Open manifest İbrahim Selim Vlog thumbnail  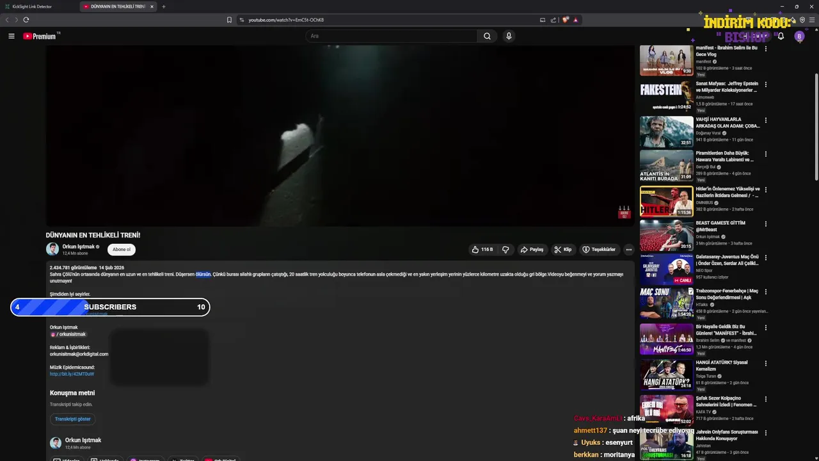click(667, 60)
